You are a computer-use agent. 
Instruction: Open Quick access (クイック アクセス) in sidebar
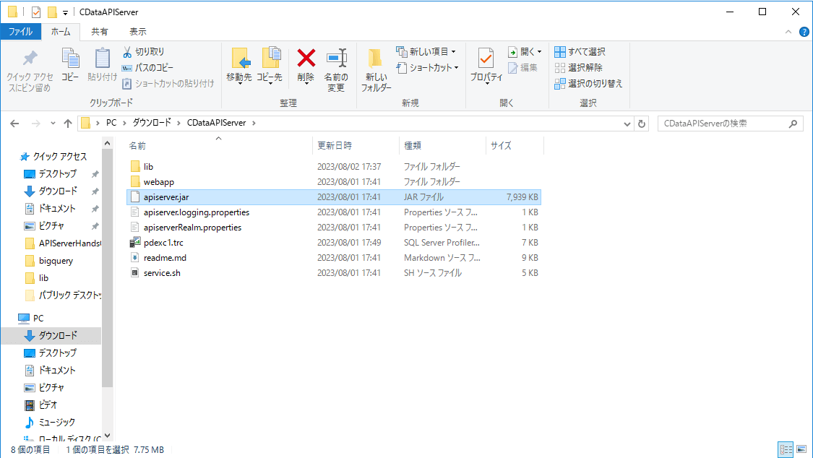click(x=53, y=157)
